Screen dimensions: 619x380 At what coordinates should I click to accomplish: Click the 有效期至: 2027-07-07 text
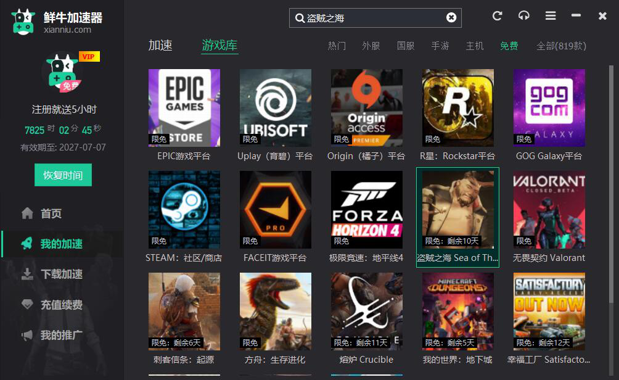tap(63, 147)
